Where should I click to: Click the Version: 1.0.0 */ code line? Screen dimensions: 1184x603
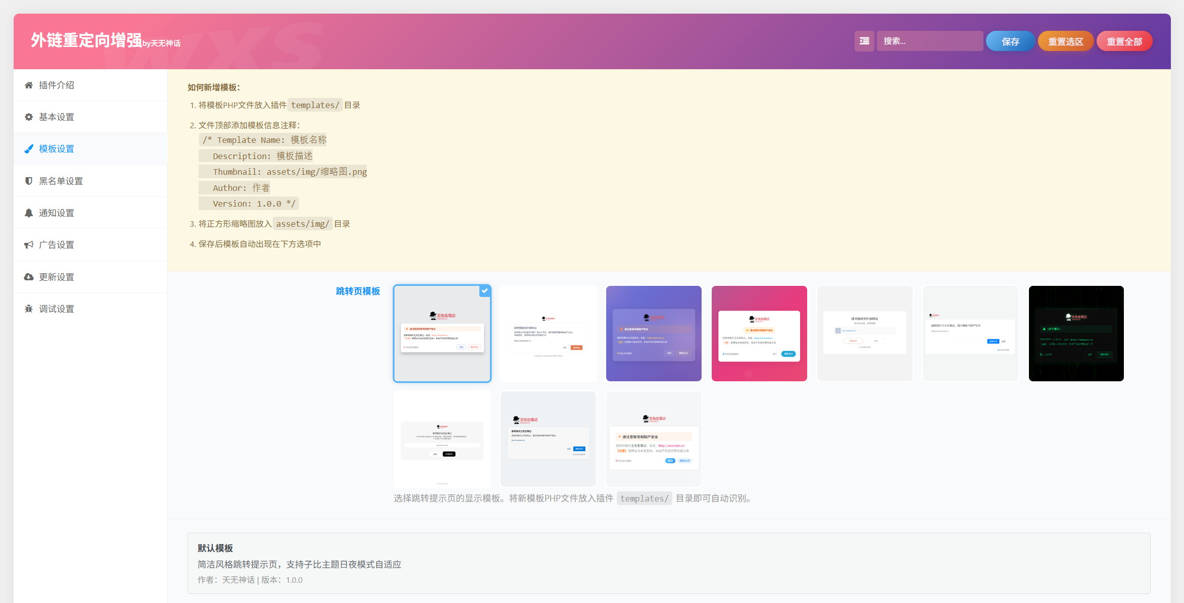pyautogui.click(x=249, y=204)
